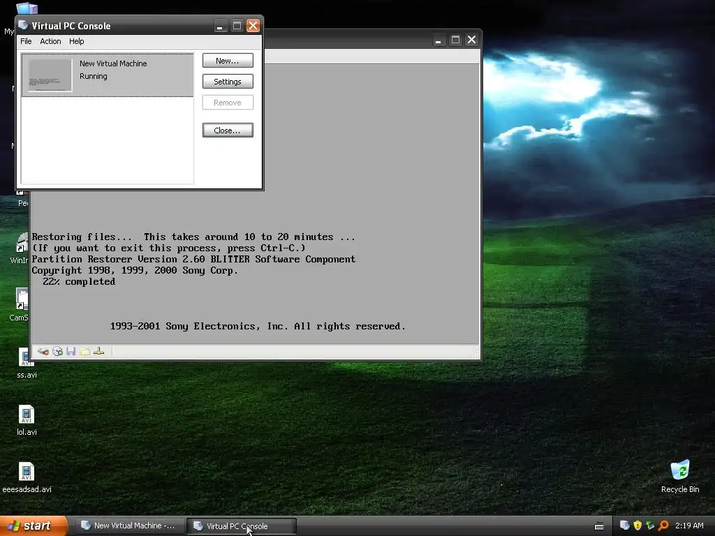Click the 'Partition Restorer Version 2.60' line

[x=193, y=260]
